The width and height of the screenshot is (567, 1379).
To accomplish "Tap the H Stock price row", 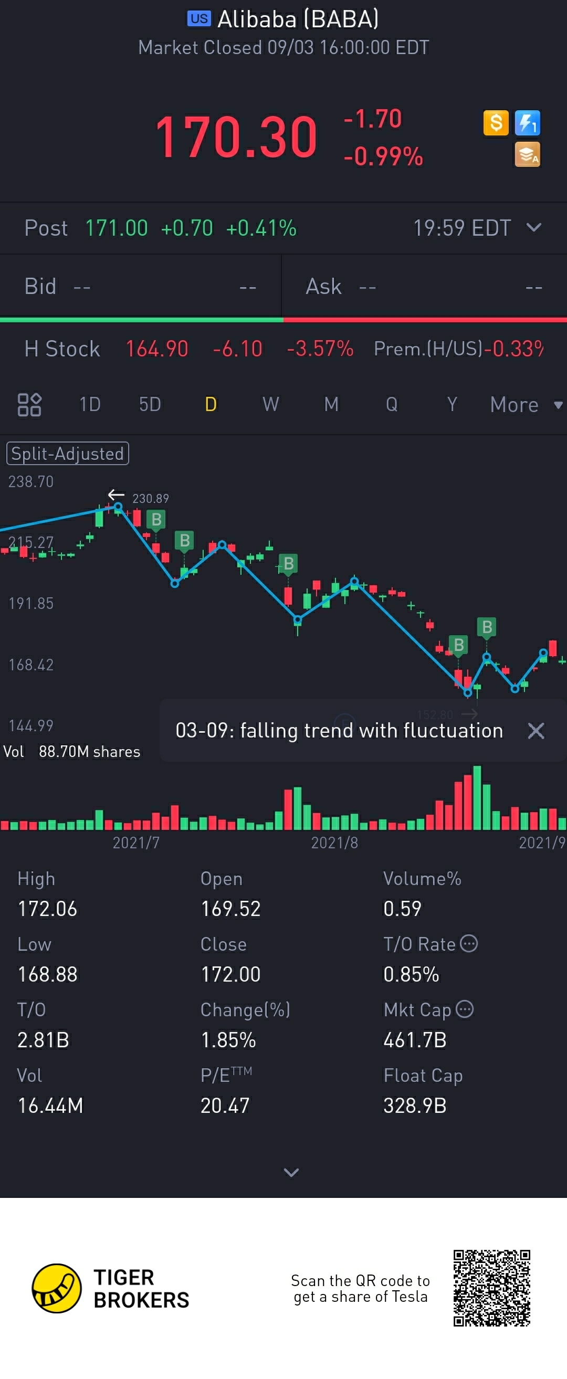I will pos(283,349).
